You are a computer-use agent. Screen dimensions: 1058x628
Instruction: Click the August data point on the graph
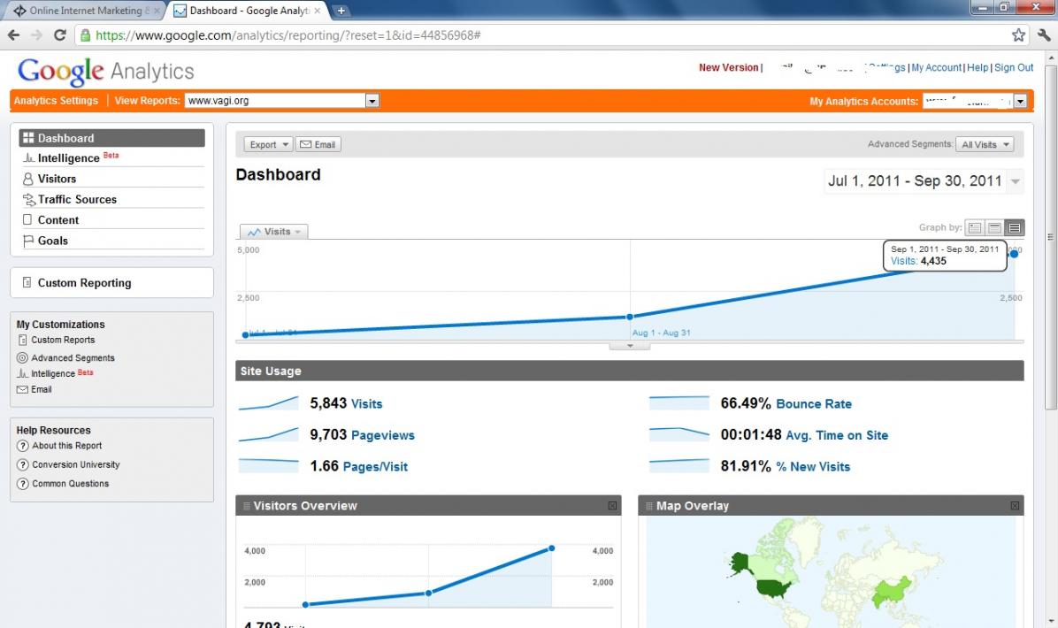point(630,317)
